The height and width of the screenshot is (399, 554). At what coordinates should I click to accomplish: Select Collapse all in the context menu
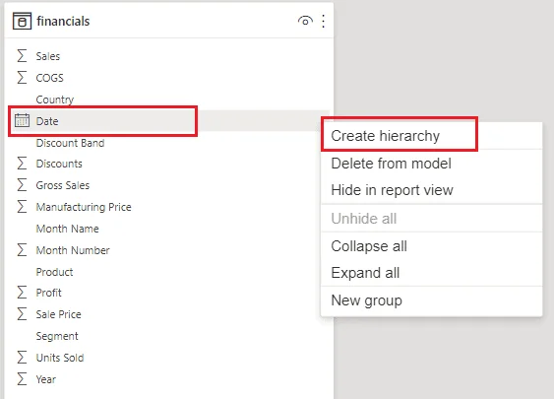click(x=369, y=246)
